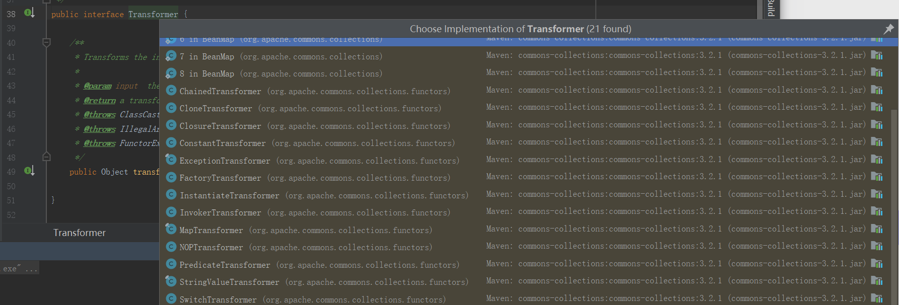Screen dimensions: 899x305
Task: Click the library icon on the ConstantTransformer row
Action: [877, 142]
